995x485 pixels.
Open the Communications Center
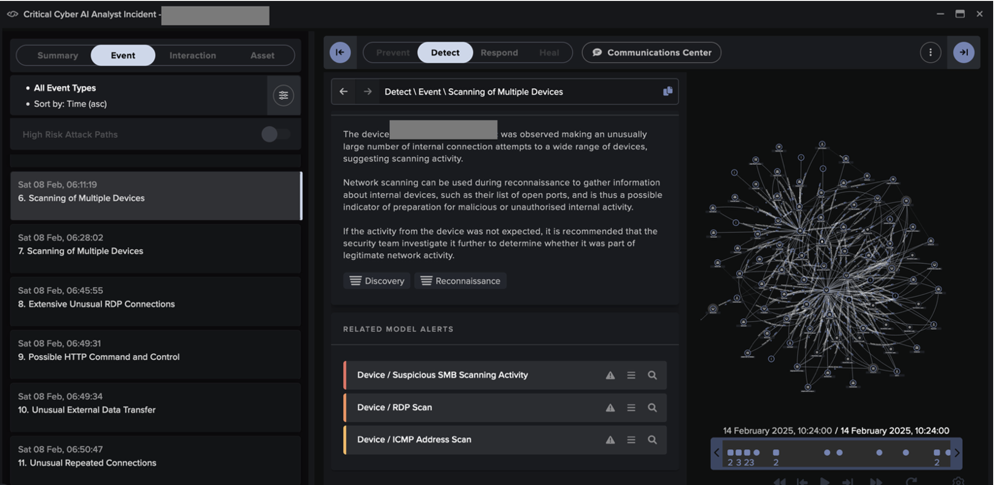pyautogui.click(x=651, y=53)
